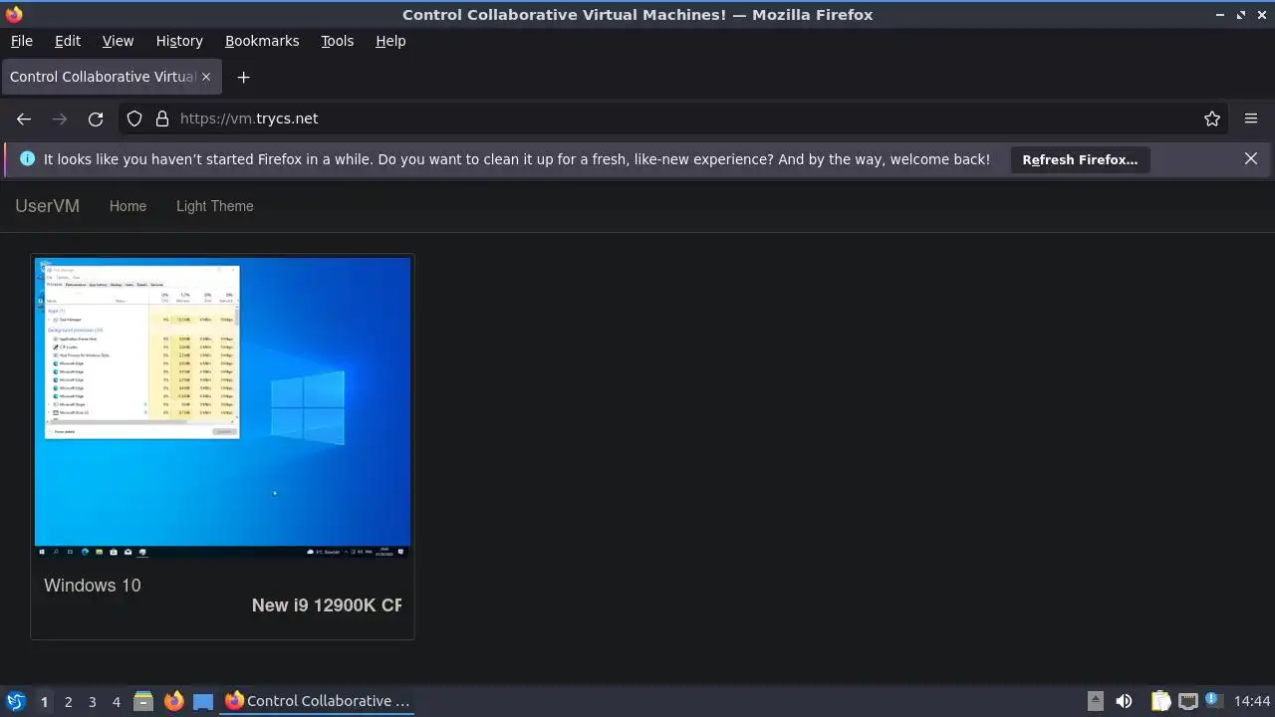Bookmark this page with the star icon
Screen dimensions: 1275x717
coord(1212,119)
